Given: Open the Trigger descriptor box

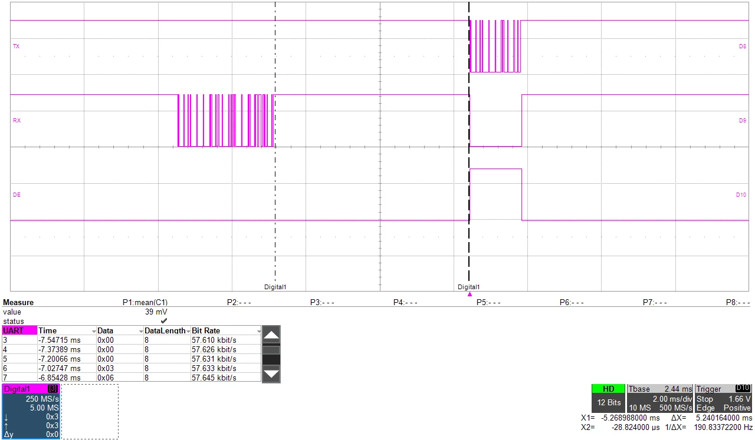Looking at the screenshot, I should pyautogui.click(x=724, y=398).
